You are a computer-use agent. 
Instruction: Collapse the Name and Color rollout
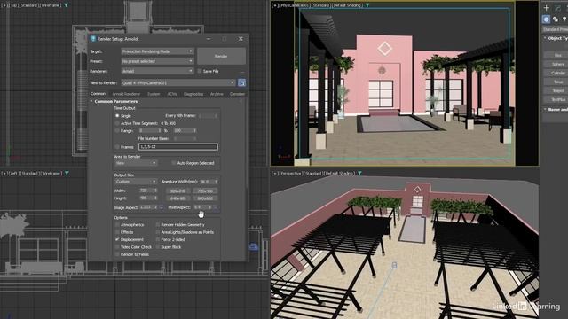click(x=556, y=109)
